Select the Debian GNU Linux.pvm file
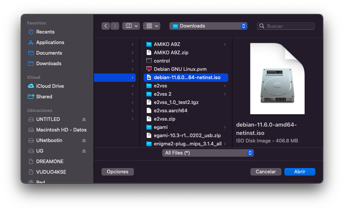Image resolution: width=344 pixels, height=211 pixels. pos(180,69)
